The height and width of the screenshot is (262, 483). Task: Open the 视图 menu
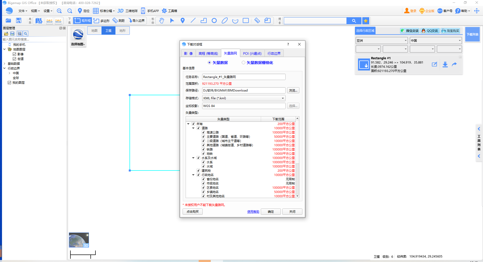coord(35,11)
